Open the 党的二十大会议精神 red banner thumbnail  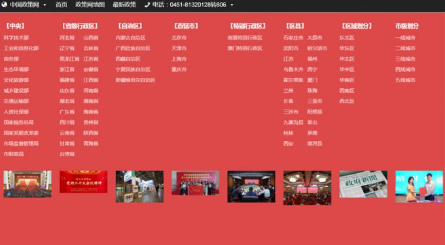[x=84, y=182]
